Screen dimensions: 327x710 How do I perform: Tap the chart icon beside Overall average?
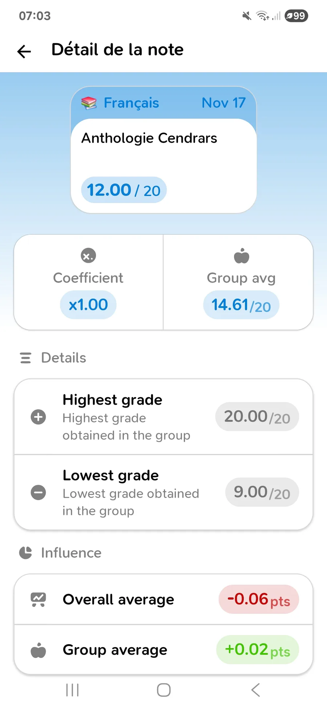(38, 599)
